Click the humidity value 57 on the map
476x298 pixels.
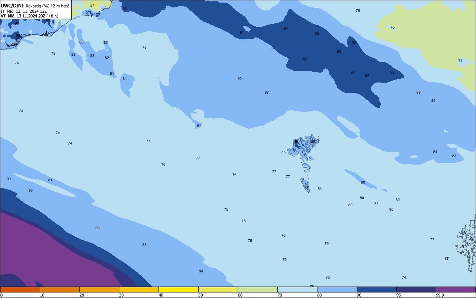click(x=92, y=6)
